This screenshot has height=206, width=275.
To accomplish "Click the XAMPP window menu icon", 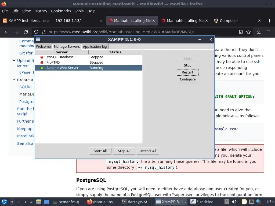I will click(x=38, y=39).
